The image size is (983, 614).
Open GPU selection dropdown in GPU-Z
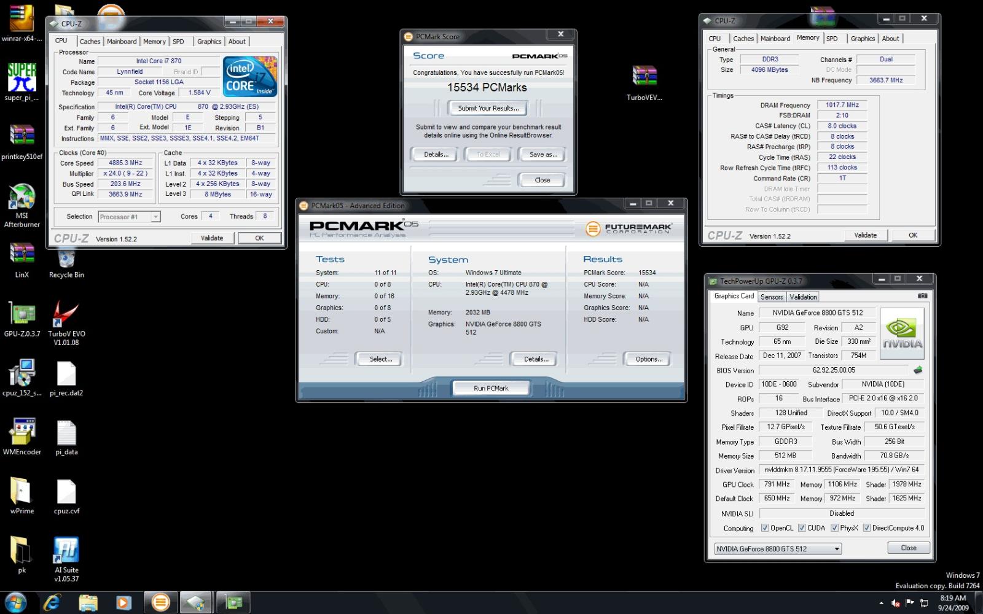pyautogui.click(x=778, y=549)
